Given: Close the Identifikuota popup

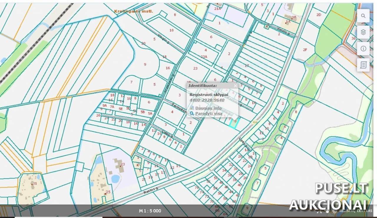Looking at the screenshot, I should coord(235,86).
